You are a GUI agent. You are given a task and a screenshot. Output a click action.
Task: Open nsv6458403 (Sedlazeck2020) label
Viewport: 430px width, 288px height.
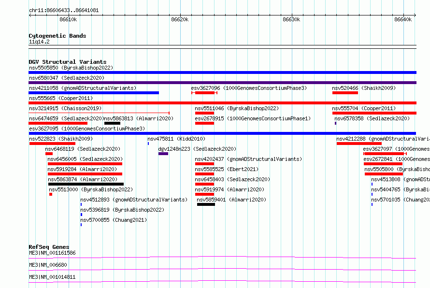point(232,179)
